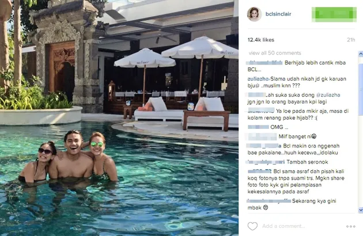Click the pool photo image

[x=119, y=118]
